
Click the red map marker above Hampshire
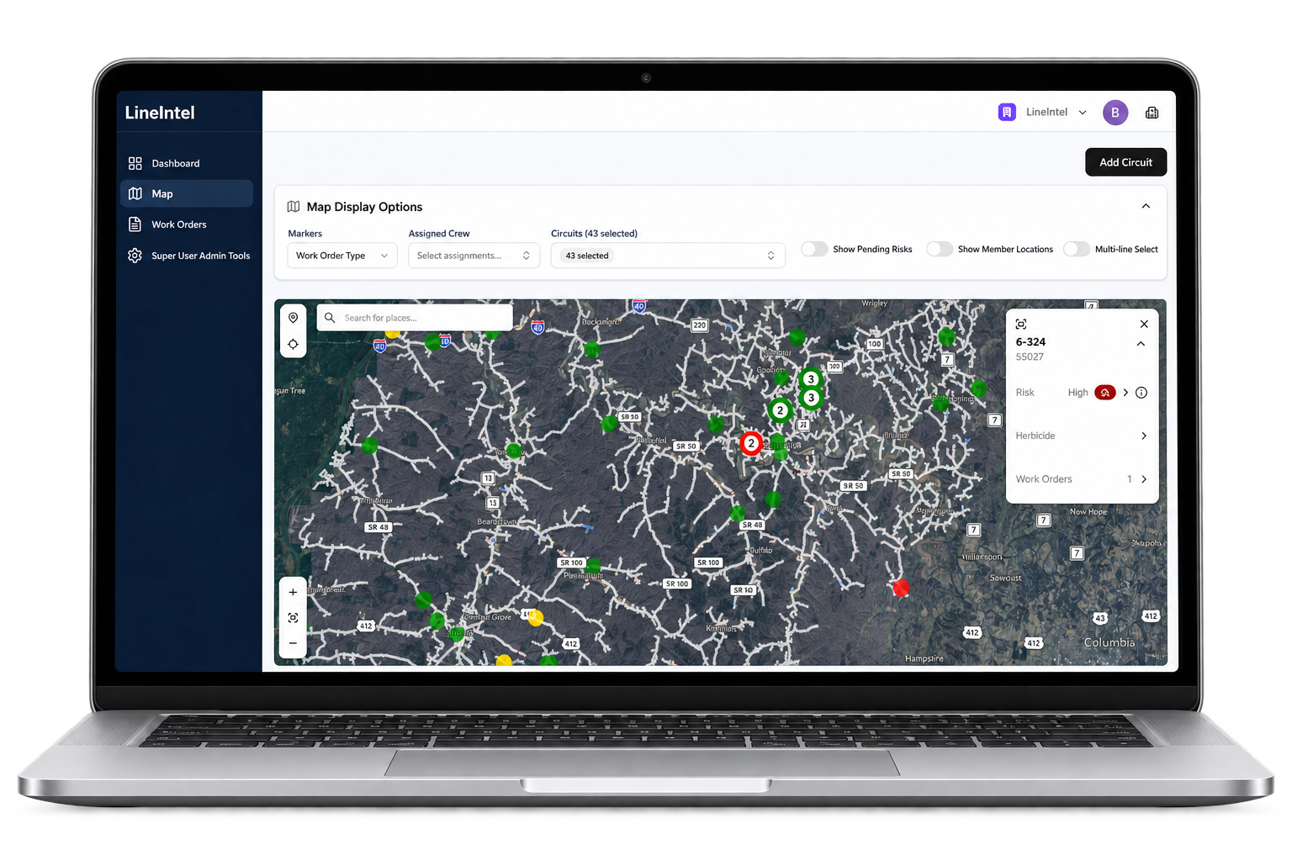pos(901,589)
